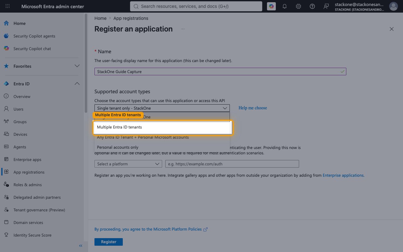Click the Home house icon in sidebar
This screenshot has width=403, height=252.
pos(6,23)
